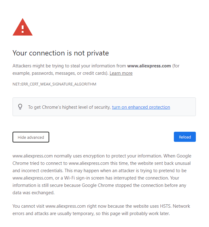Click the Your connection is not private heading
This screenshot has height=227, width=209.
[x=61, y=53]
